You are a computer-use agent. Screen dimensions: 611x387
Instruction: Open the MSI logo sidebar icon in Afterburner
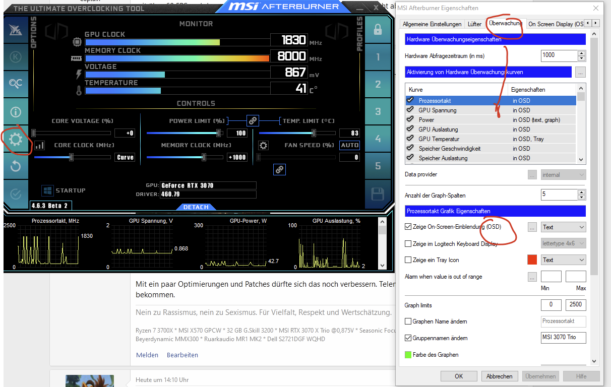coord(16,30)
